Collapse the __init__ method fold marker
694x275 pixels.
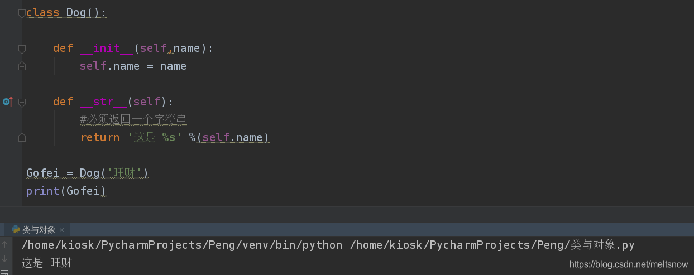coord(22,49)
